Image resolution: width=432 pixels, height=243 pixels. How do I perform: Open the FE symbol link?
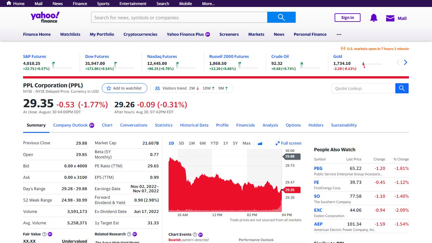pos(317,182)
